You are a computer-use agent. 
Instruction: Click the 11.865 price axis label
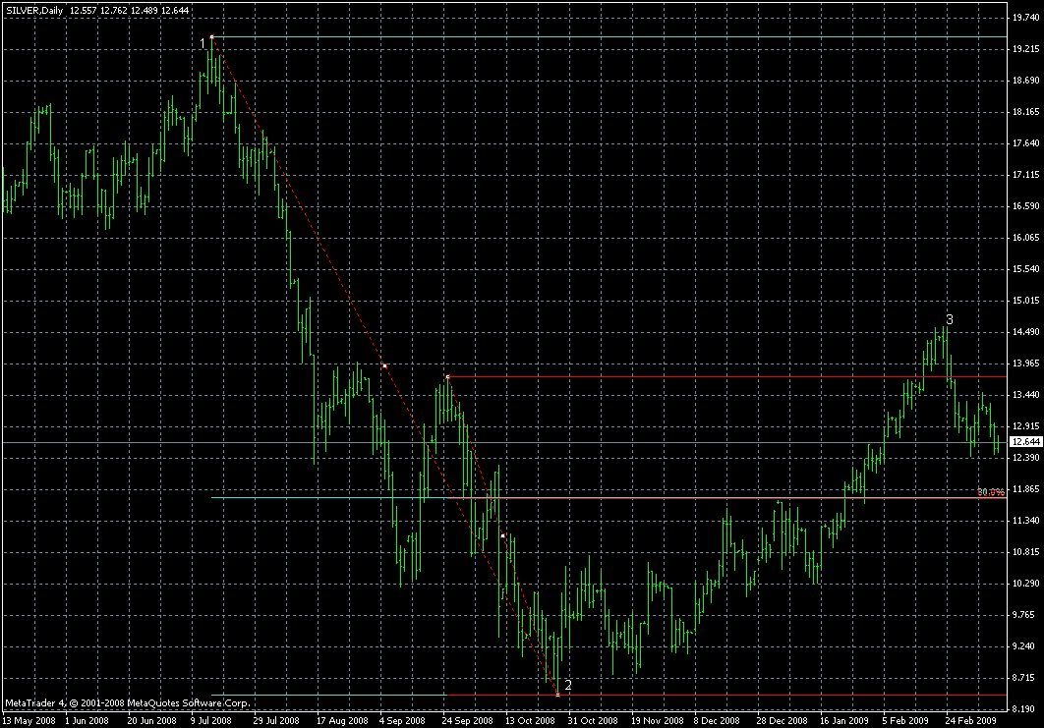click(1025, 489)
